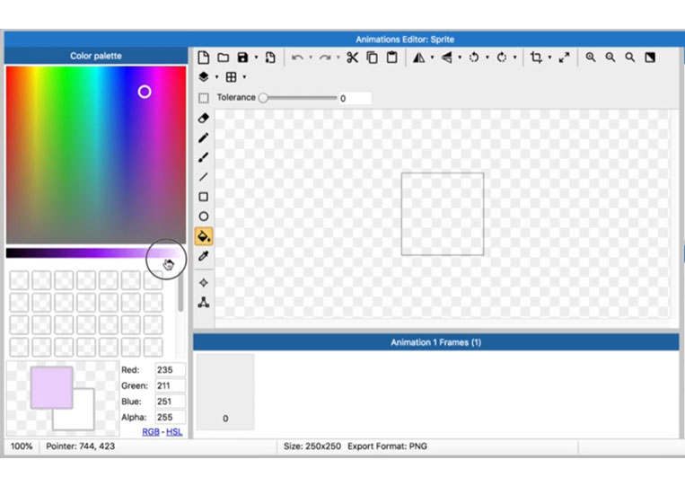
Task: Open the rotate right options dropdown
Action: (514, 57)
